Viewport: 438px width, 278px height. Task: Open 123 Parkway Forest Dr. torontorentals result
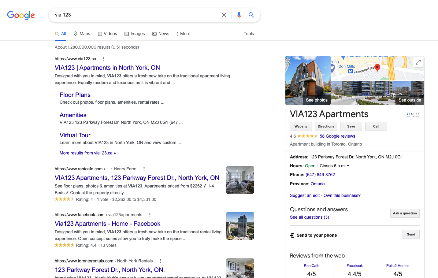110,270
